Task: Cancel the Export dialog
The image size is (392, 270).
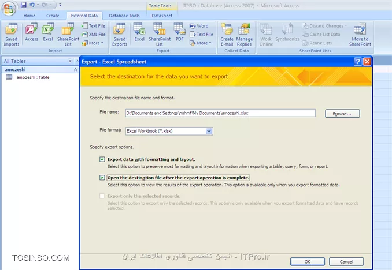Action: (346, 261)
